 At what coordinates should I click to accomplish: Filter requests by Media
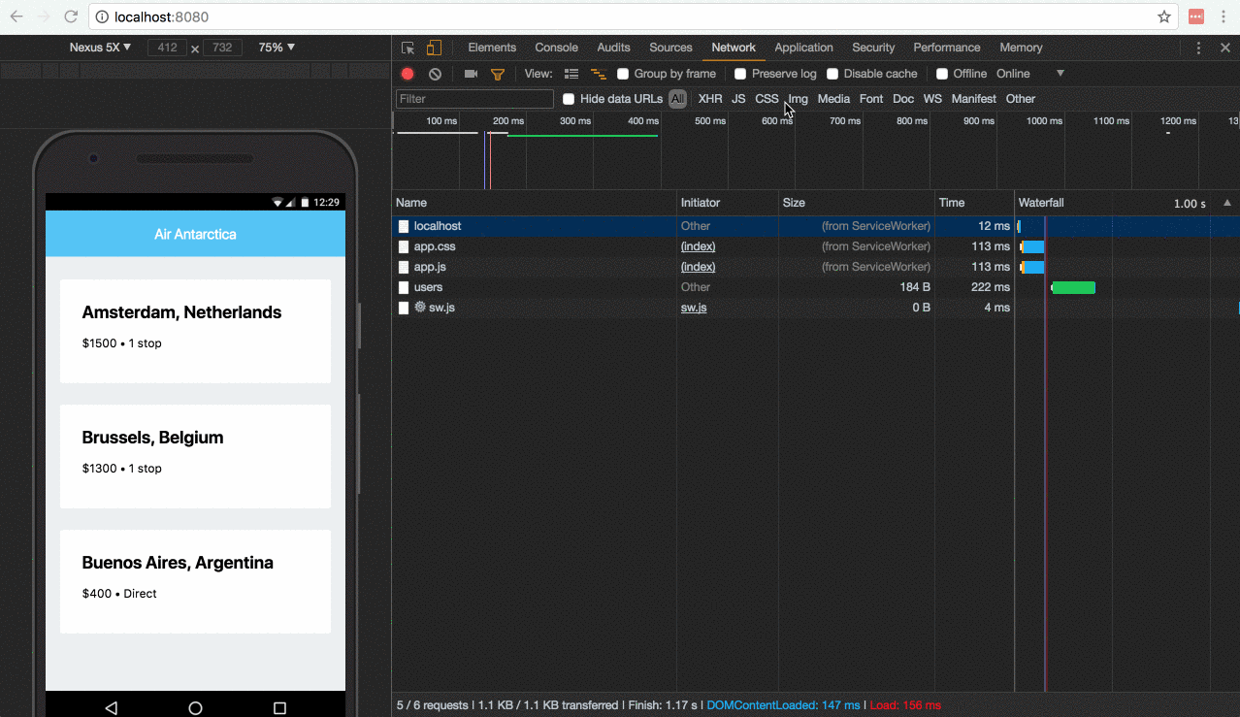833,99
